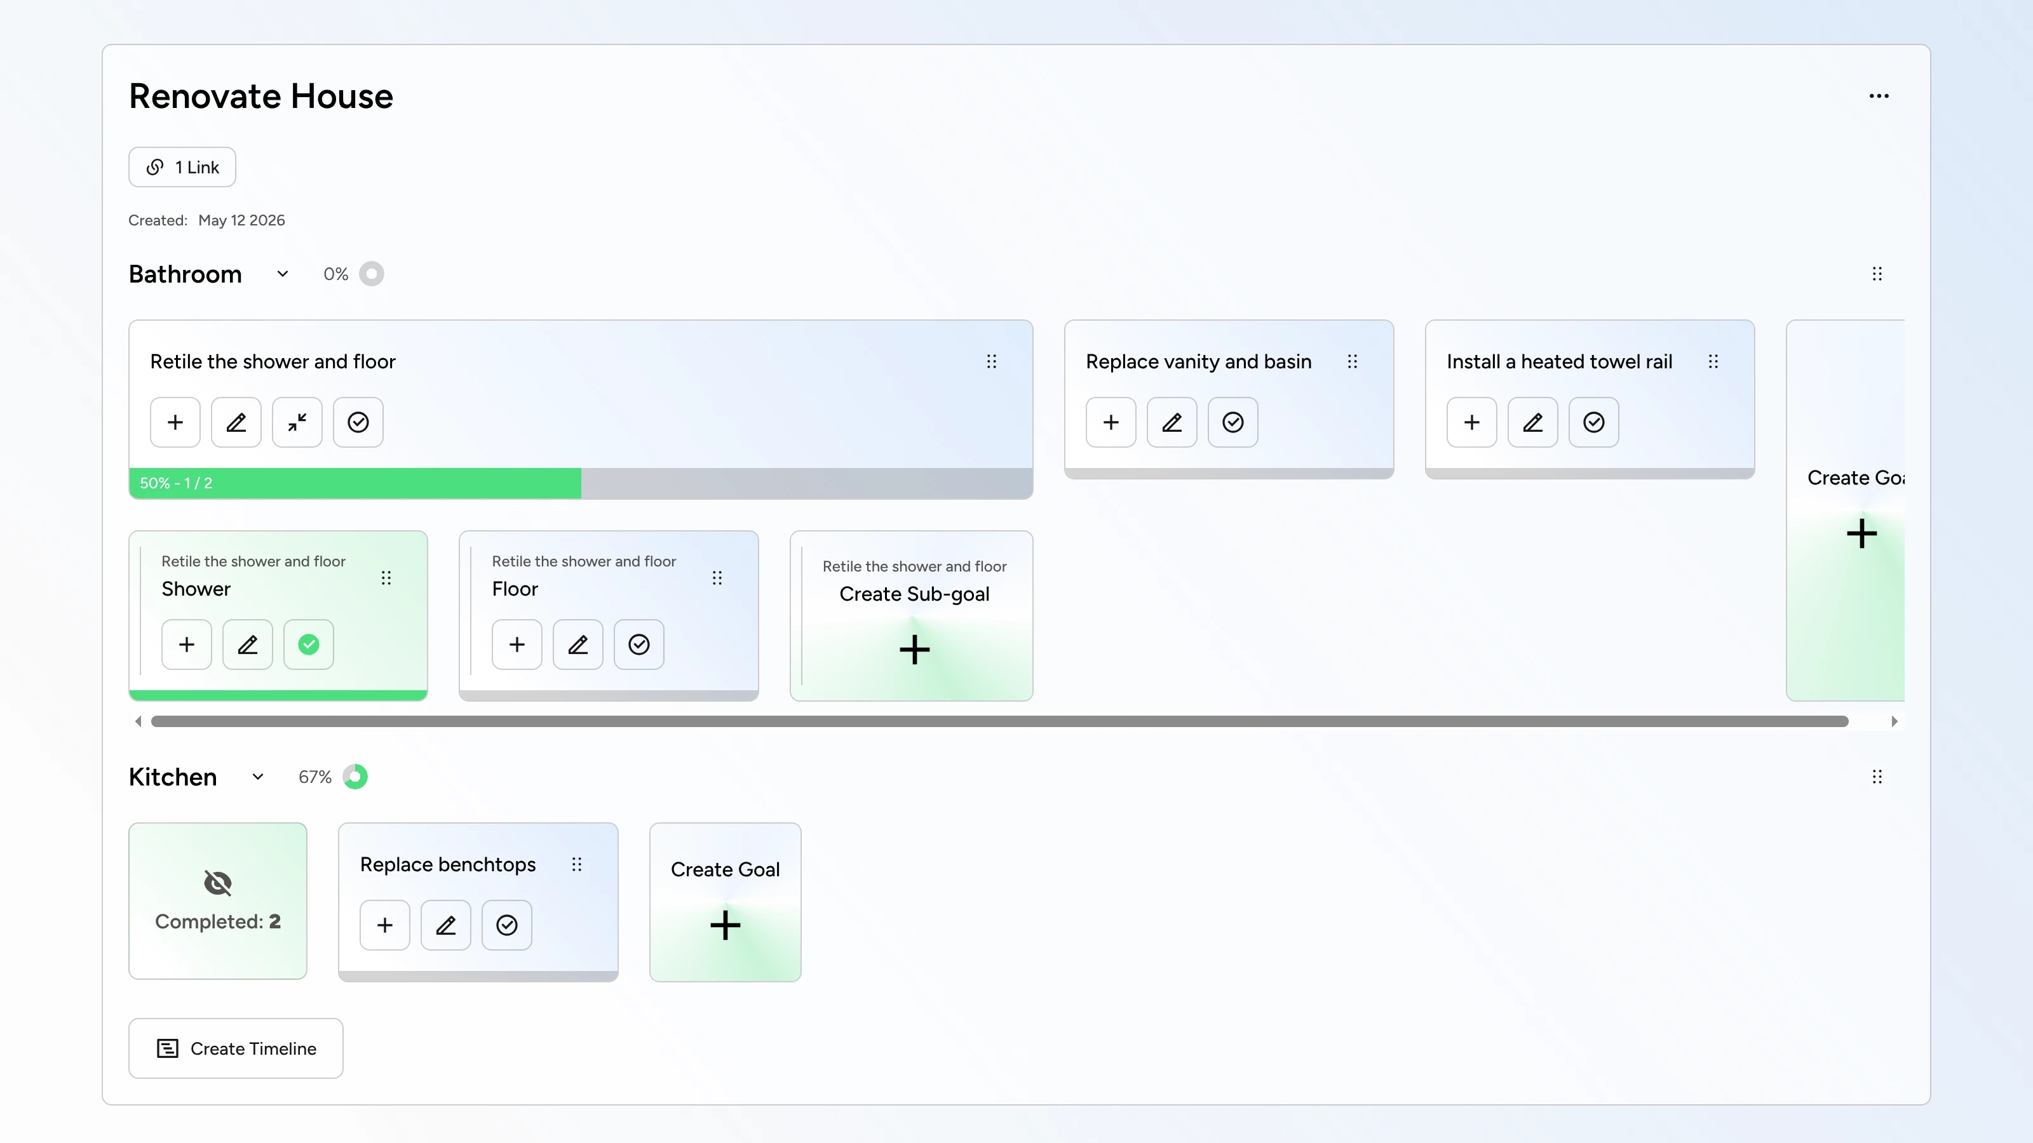
Task: Mark the Floor sub-goal complete
Action: [639, 645]
